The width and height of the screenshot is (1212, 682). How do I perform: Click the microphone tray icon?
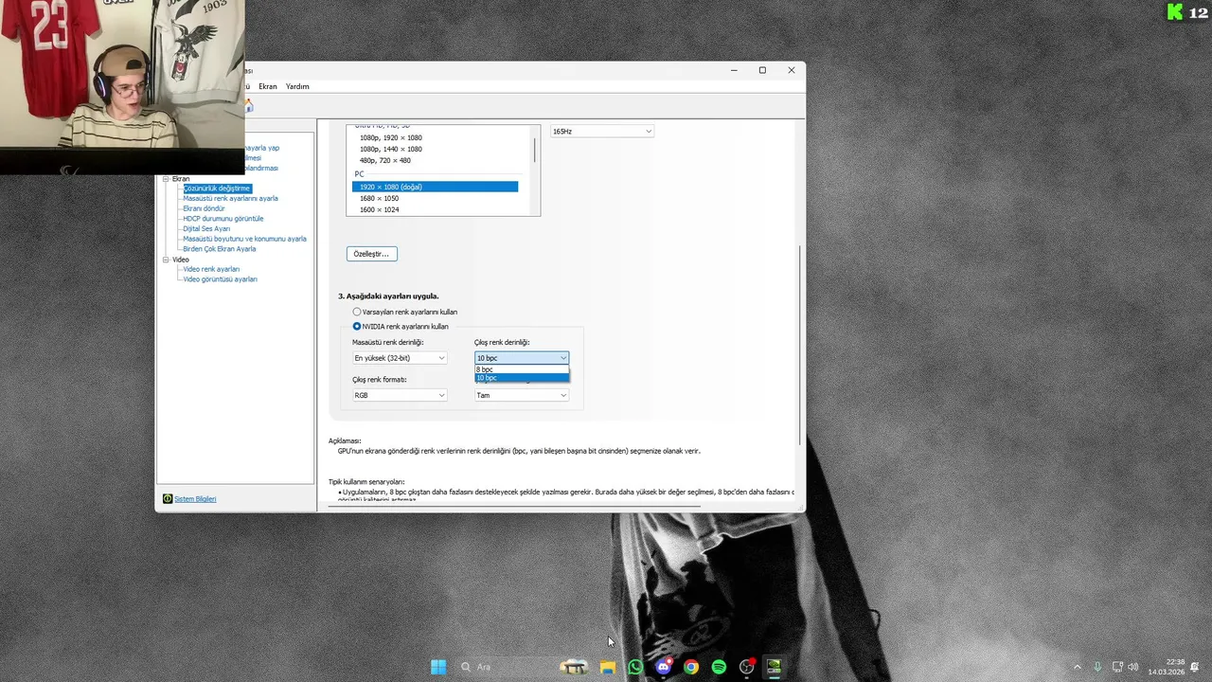pyautogui.click(x=1097, y=667)
